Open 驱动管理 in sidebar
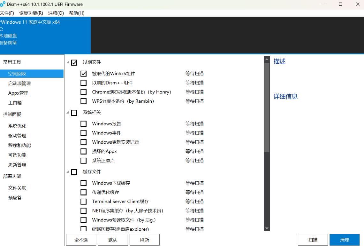Screen dimensions: 364x246 click(x=17, y=136)
